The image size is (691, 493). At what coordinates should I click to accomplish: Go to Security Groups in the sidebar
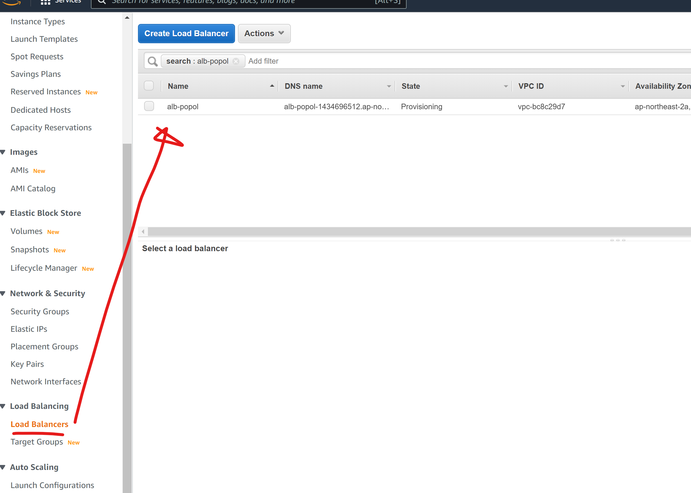pos(40,311)
